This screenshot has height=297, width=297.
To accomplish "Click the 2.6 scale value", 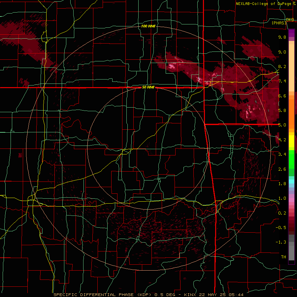I will click(282, 169).
